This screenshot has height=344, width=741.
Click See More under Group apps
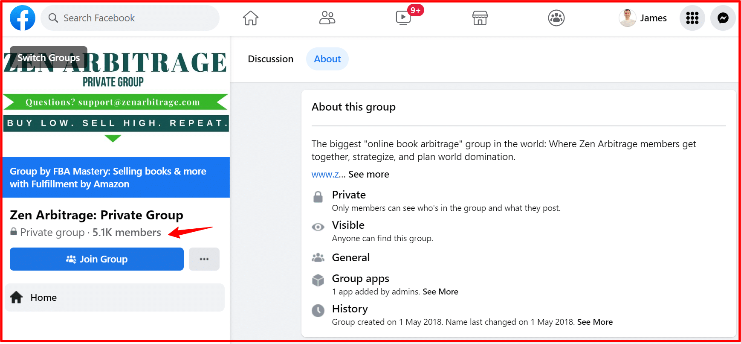click(x=440, y=292)
